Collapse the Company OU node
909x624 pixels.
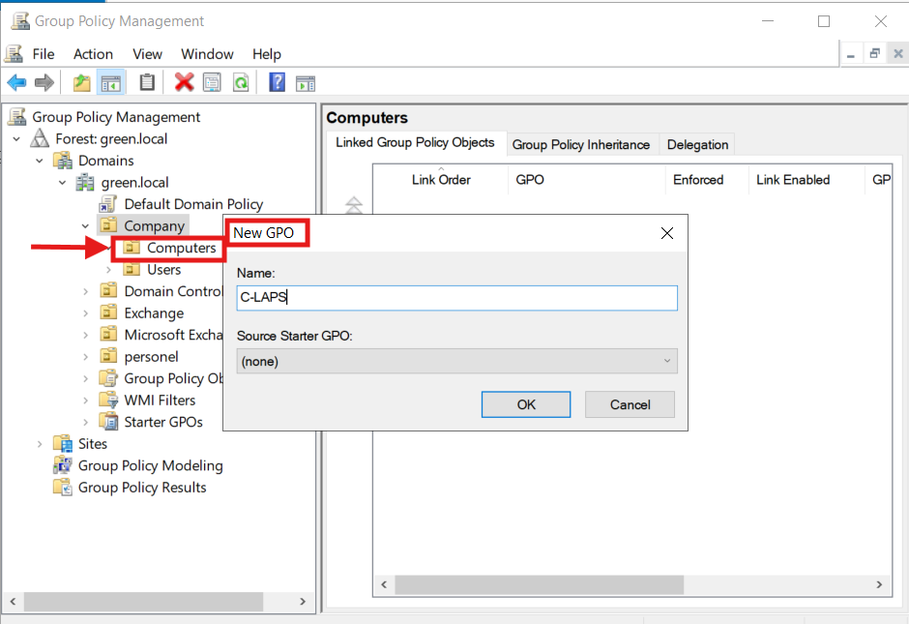point(86,226)
